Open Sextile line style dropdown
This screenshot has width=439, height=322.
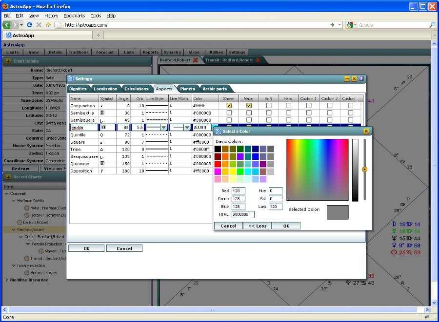pyautogui.click(x=163, y=128)
